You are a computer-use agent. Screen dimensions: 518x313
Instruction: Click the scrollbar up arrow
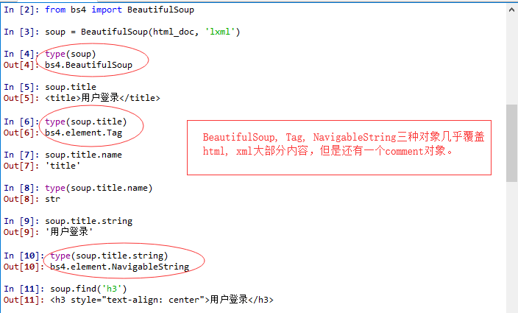tap(511, 10)
